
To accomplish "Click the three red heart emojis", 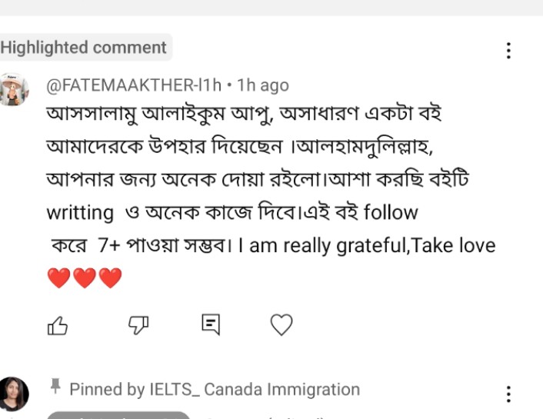I will 85,278.
